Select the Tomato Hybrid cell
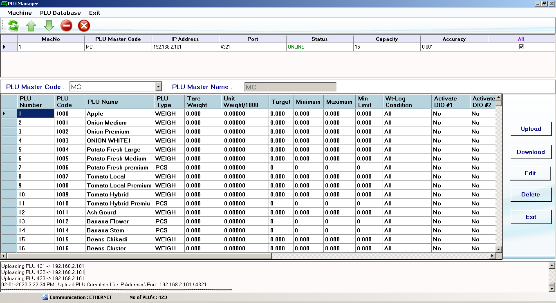Image resolution: width=556 pixels, height=303 pixels. click(x=120, y=194)
